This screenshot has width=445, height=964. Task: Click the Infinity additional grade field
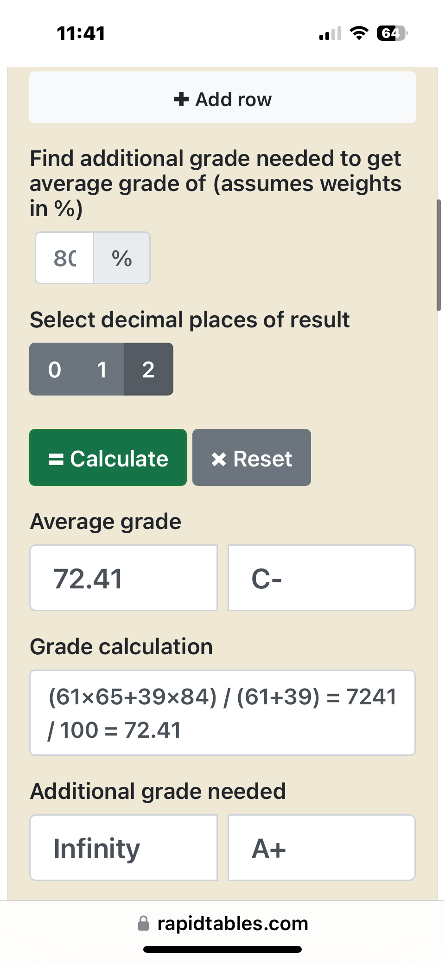tap(124, 848)
